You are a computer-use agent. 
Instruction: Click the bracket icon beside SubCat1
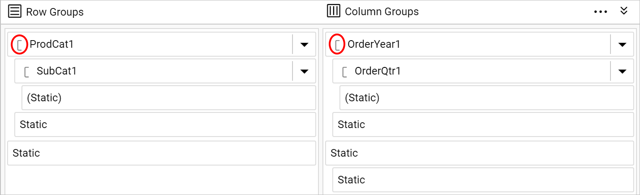pyautogui.click(x=27, y=71)
